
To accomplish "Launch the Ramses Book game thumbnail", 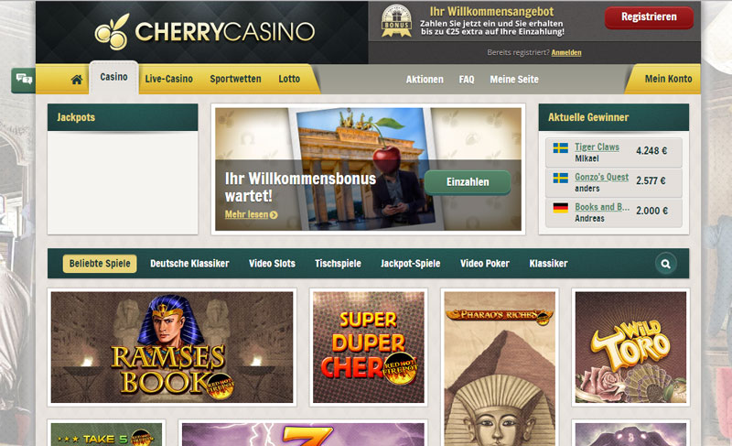I will tap(172, 347).
